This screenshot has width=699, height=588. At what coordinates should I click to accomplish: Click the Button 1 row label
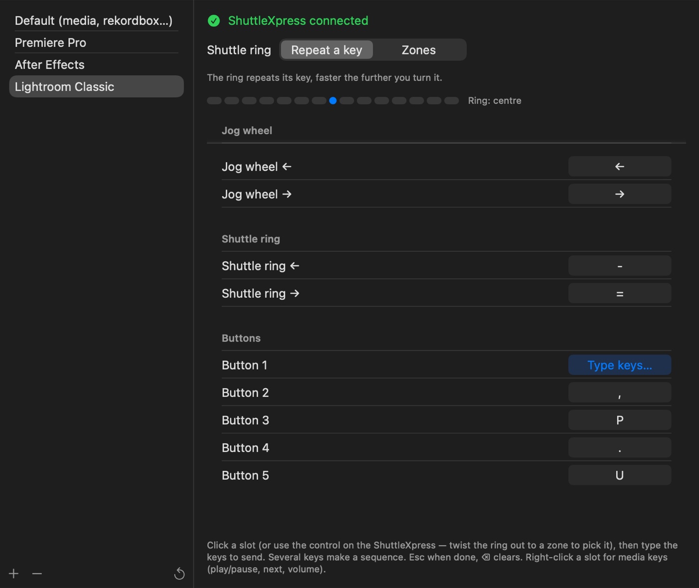(x=245, y=365)
